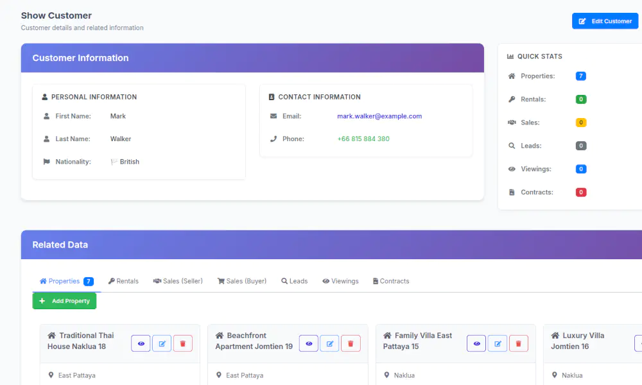Screen dimensions: 642x385
Task: Switch to the Viewings tab
Action: (340, 280)
